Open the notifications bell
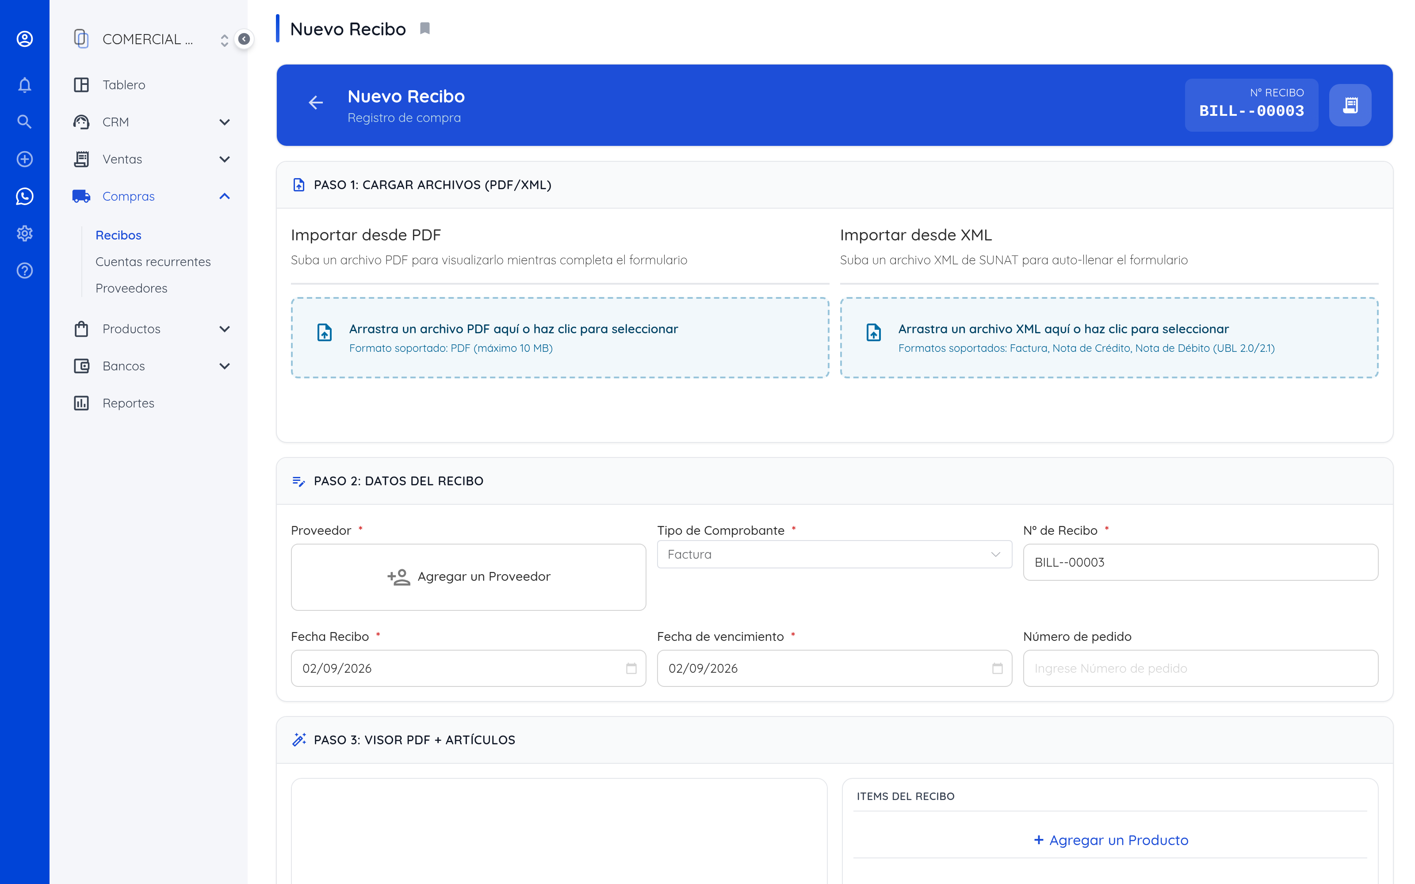This screenshot has height=884, width=1415. click(x=25, y=85)
